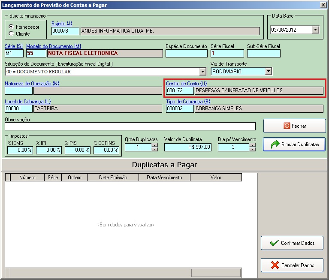
Task: Click the CARTEIRA description field
Action: pyautogui.click(x=98, y=108)
